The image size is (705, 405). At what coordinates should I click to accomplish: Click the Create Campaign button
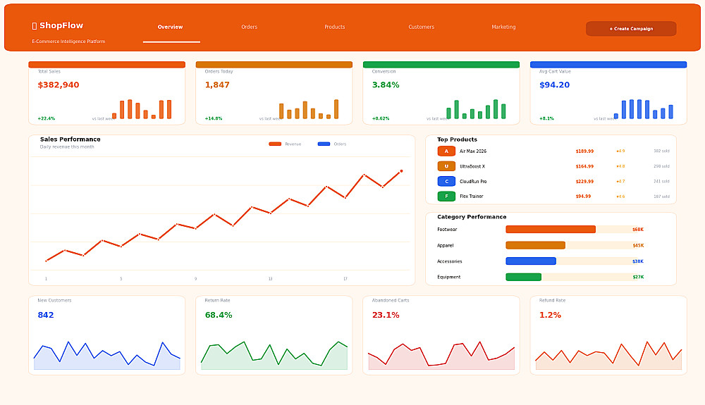[631, 29]
